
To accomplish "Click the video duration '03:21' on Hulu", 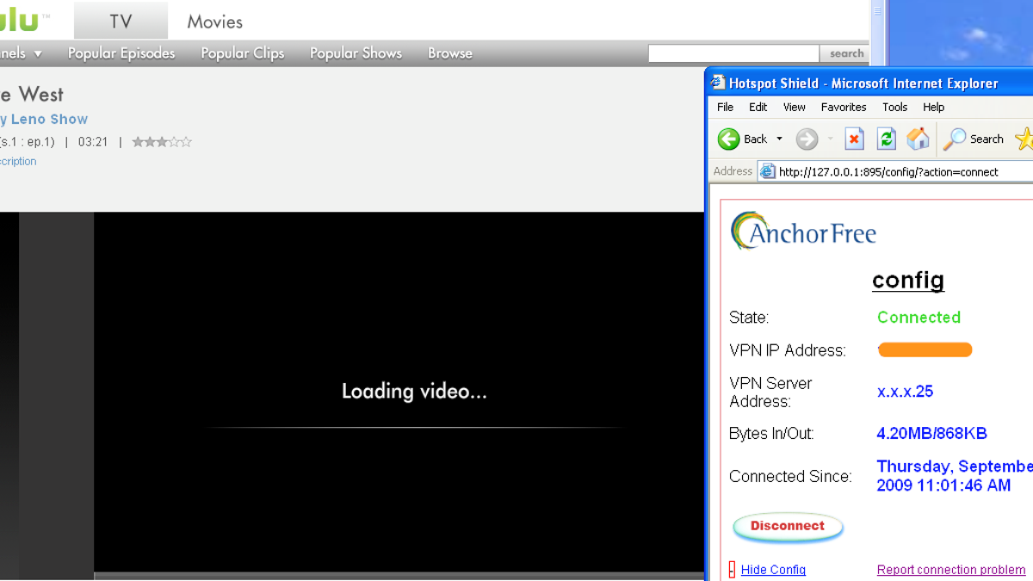I will [x=93, y=142].
